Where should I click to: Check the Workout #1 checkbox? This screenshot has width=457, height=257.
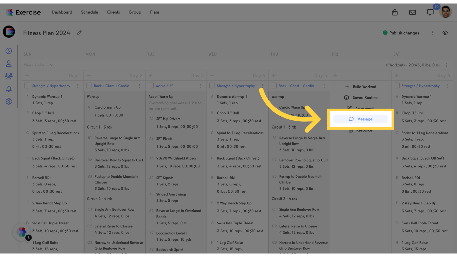click(x=151, y=86)
